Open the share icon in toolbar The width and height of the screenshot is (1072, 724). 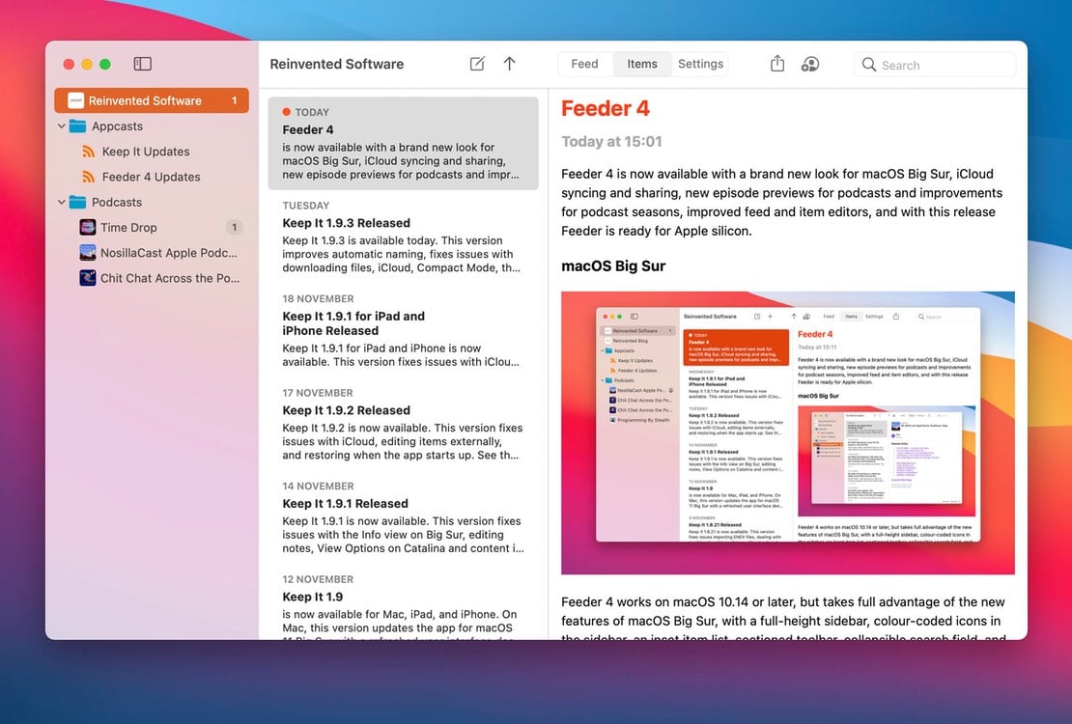point(777,64)
